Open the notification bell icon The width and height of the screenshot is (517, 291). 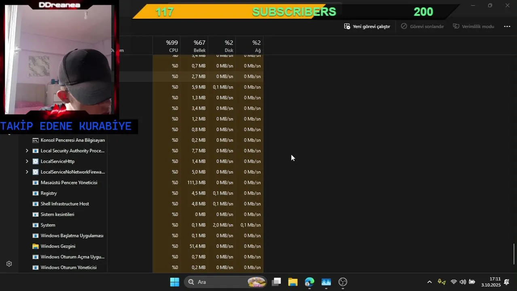(506, 282)
